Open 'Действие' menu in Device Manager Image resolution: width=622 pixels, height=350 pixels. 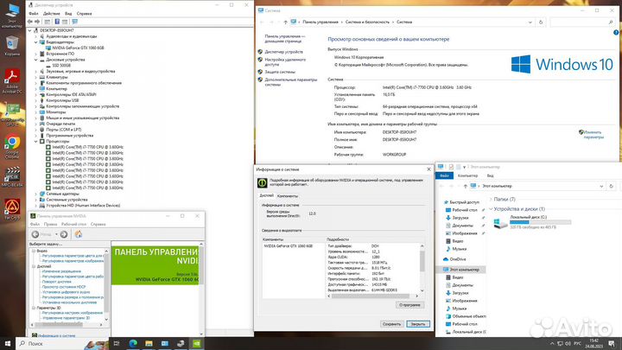52,14
